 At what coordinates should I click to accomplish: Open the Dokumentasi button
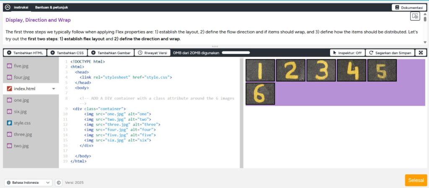coord(409,7)
